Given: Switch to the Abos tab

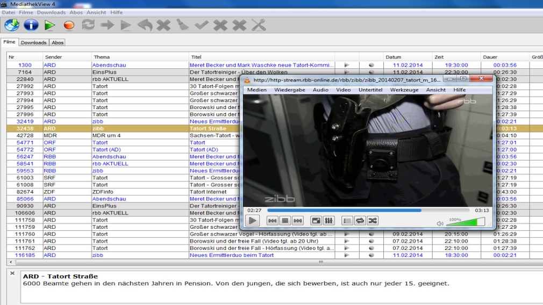Looking at the screenshot, I should (x=58, y=42).
